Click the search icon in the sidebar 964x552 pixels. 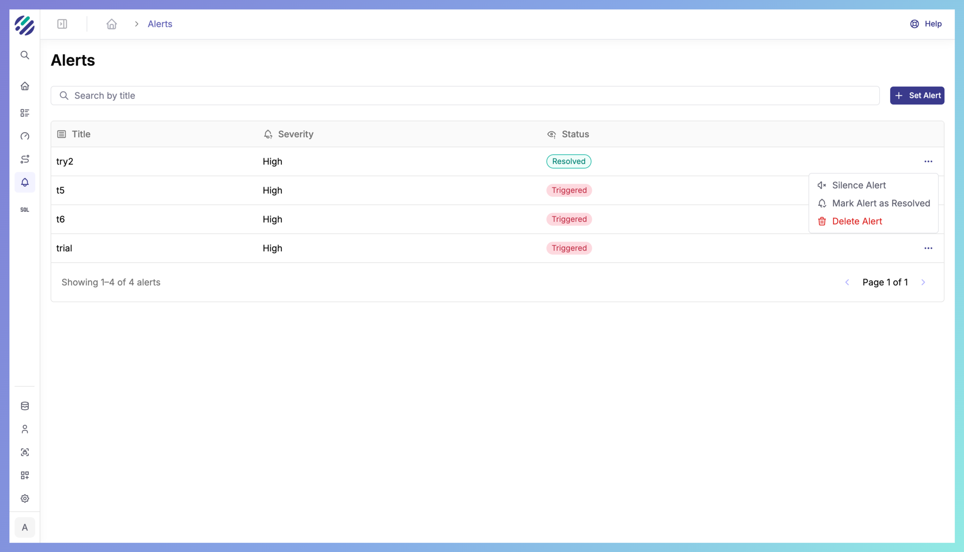(x=25, y=55)
